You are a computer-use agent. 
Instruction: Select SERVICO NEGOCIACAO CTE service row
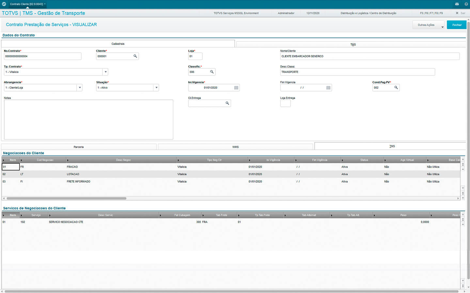click(x=231, y=222)
